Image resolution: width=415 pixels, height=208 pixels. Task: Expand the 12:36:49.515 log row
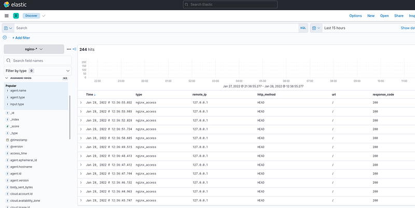point(81,147)
